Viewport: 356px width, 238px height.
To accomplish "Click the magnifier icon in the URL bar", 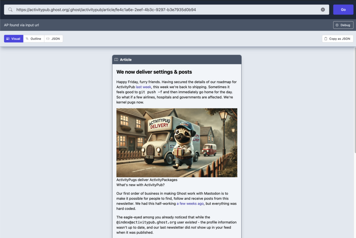I will tap(10, 10).
